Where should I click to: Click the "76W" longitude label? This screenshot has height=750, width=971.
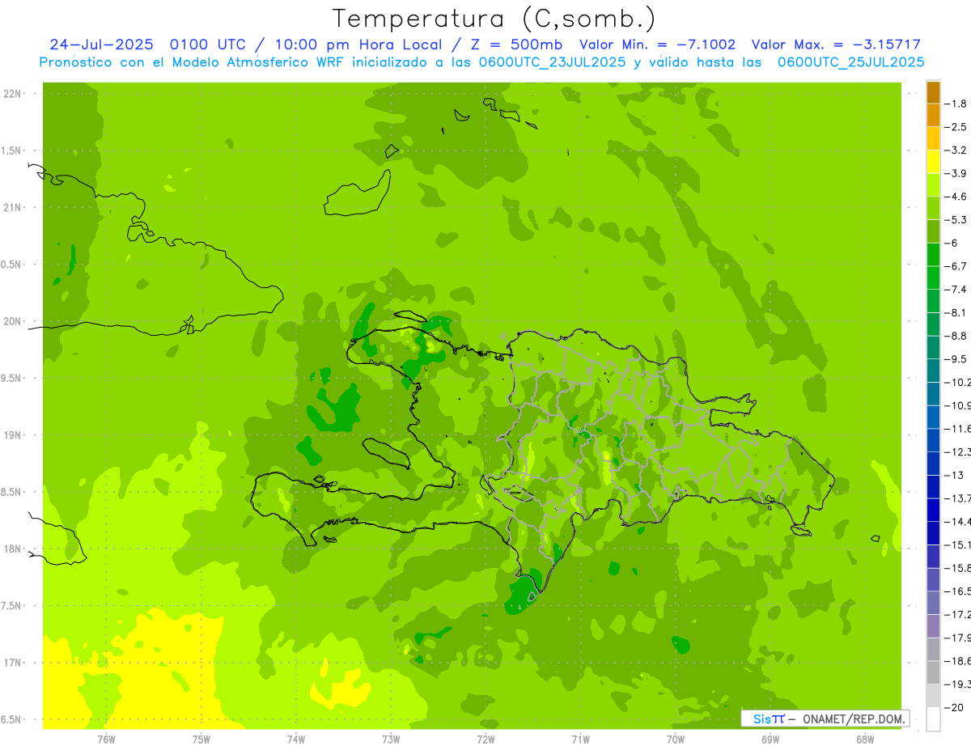point(106,739)
